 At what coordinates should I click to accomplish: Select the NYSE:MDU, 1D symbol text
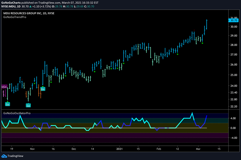(11, 7)
